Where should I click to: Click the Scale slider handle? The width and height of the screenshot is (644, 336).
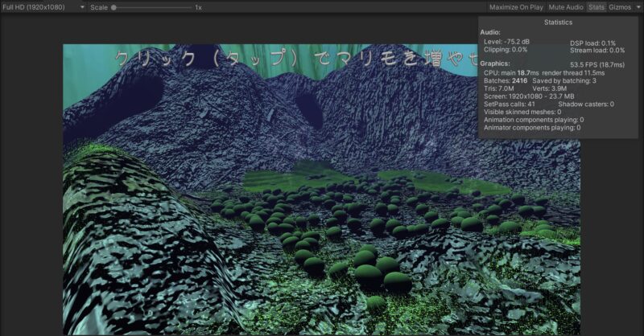pos(114,7)
